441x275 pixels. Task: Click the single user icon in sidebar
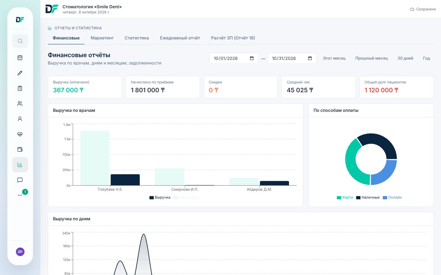(20, 119)
